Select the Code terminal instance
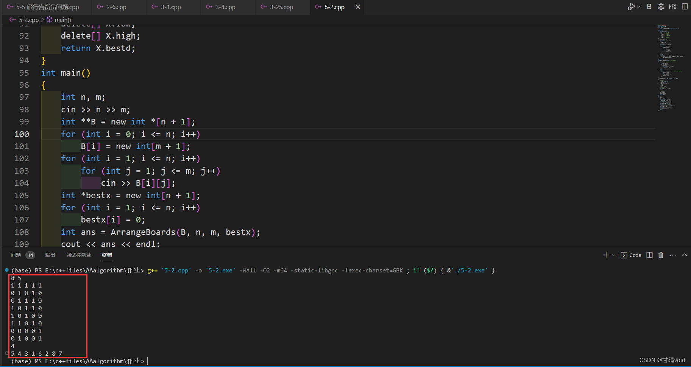Viewport: 691px width, 367px height. pyautogui.click(x=631, y=255)
